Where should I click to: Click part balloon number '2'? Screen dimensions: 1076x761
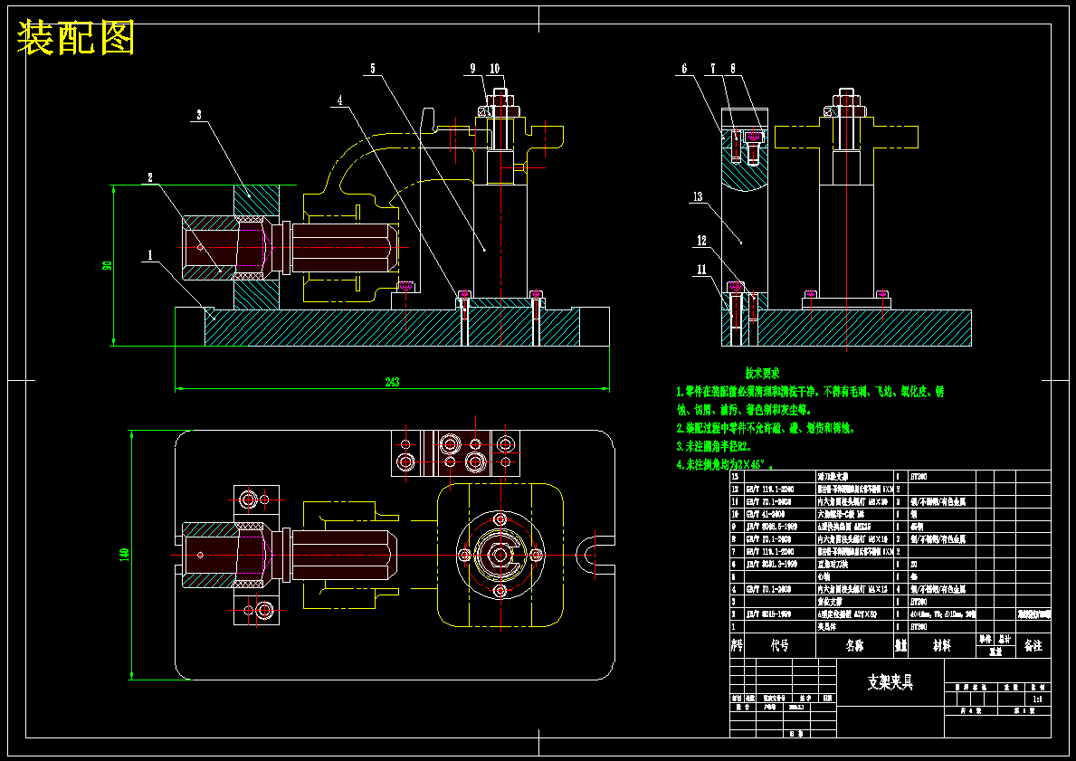(x=150, y=177)
